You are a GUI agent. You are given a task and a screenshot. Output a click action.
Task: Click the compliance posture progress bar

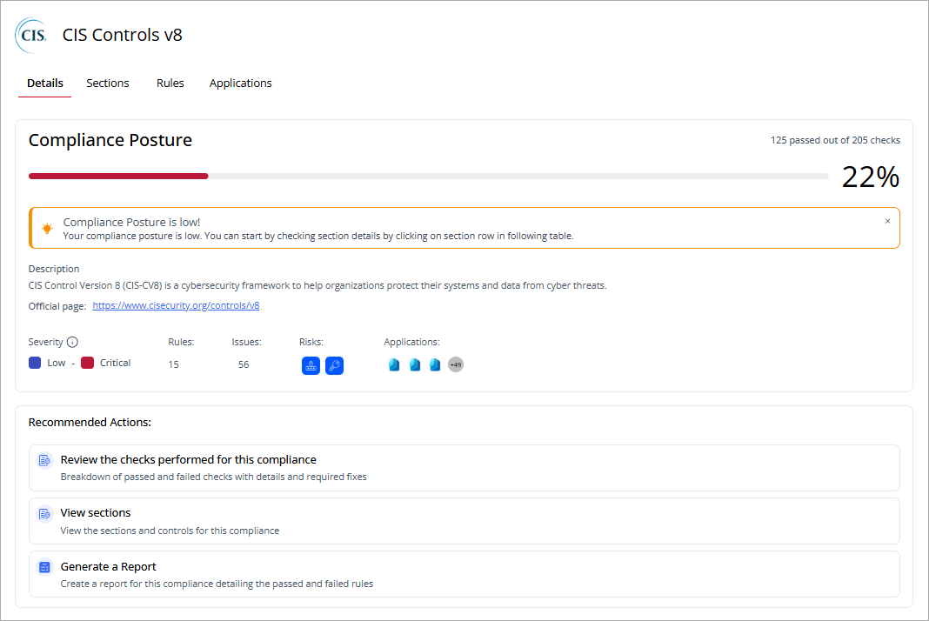click(x=428, y=176)
